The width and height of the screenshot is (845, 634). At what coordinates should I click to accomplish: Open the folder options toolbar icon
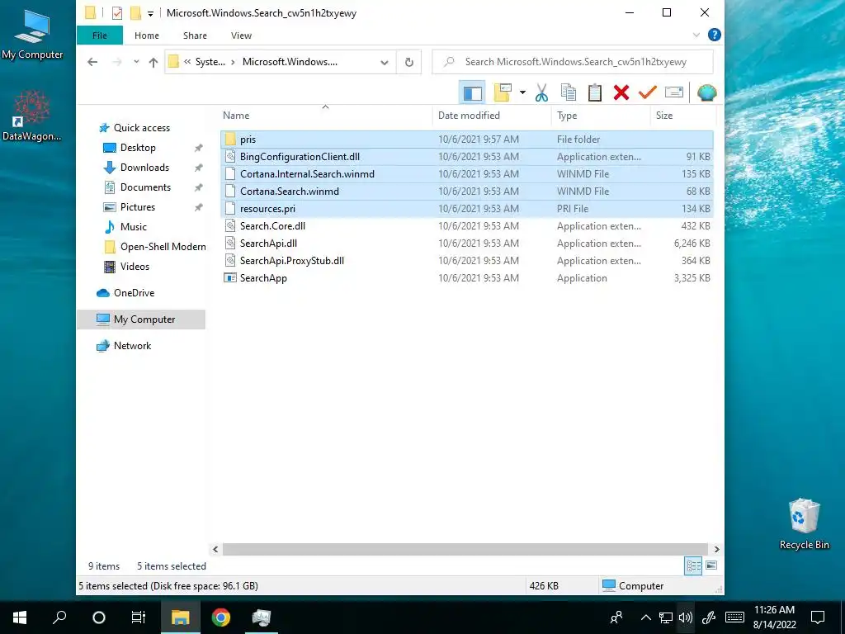503,92
